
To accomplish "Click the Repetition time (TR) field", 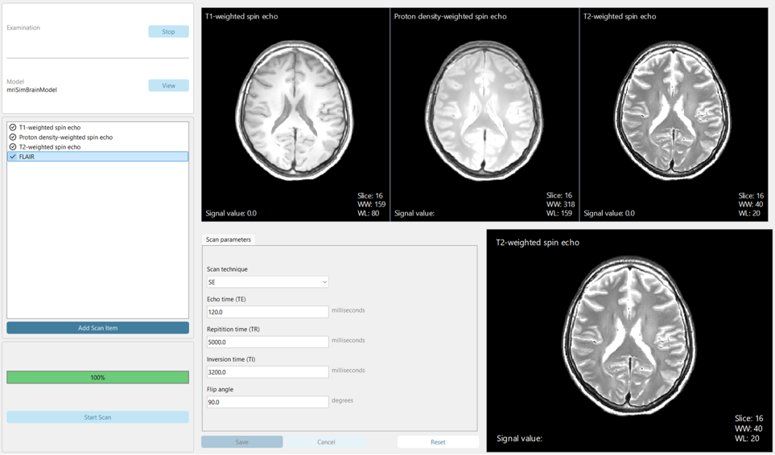I will 267,342.
